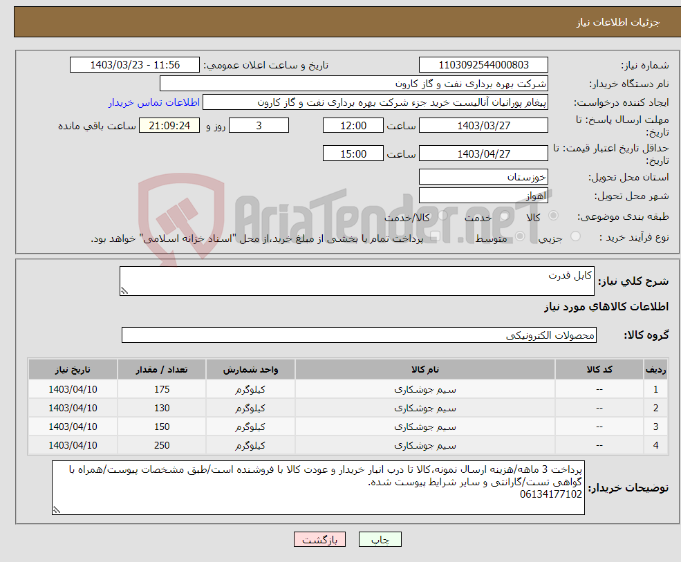Click the جزئیات اطلاعات نیاز page header
The height and width of the screenshot is (562, 681).
617,21
